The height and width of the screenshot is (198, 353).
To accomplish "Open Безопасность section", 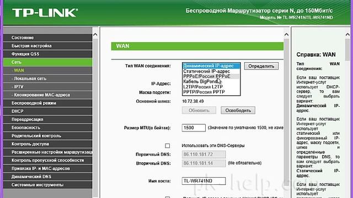I will [48, 128].
